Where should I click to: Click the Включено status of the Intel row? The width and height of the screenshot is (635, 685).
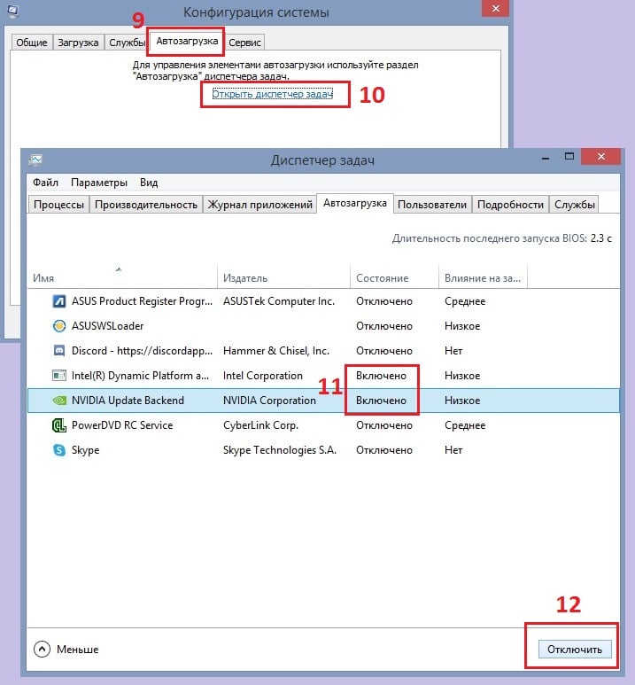(x=381, y=376)
